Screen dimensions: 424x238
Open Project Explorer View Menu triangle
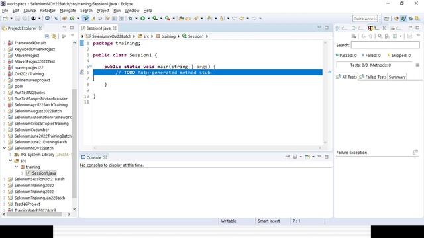point(72,36)
